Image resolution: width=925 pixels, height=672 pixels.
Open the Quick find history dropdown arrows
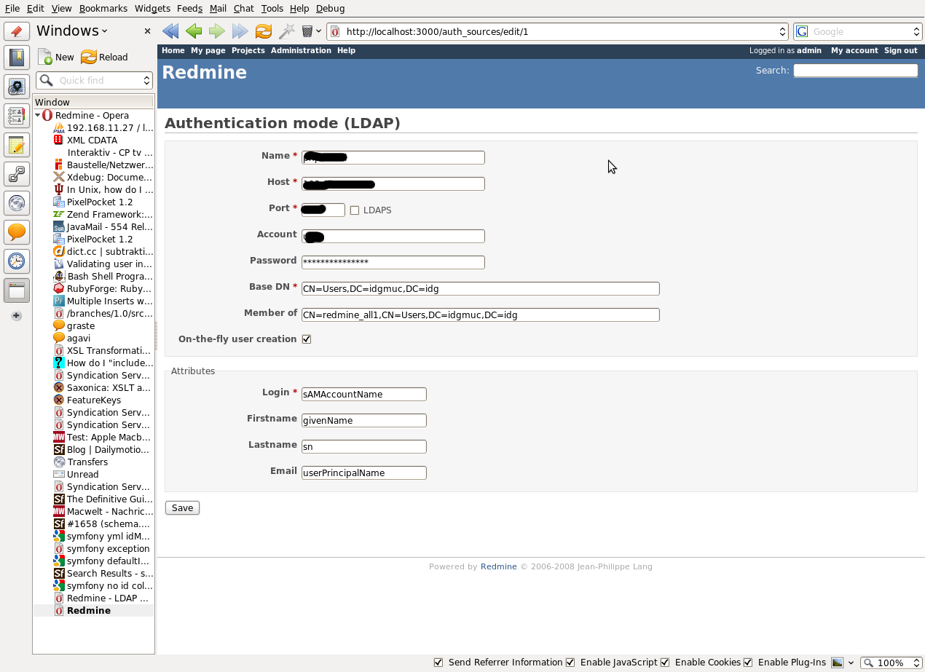(146, 80)
